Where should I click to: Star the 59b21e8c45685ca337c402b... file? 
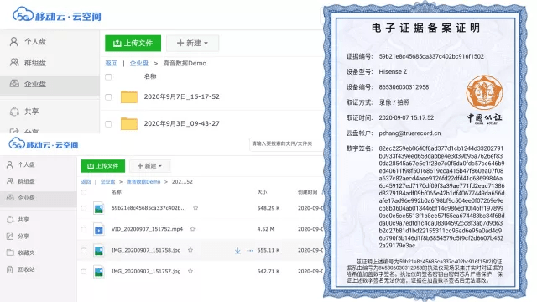click(196, 207)
